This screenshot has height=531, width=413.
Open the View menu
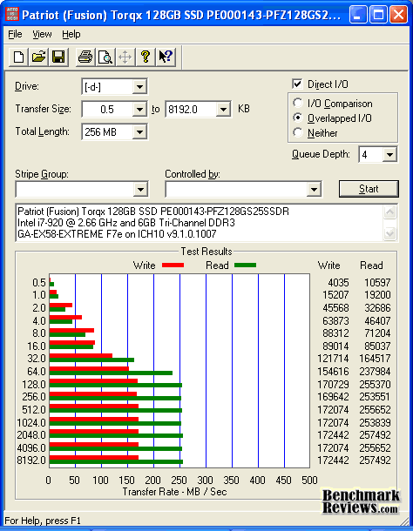42,34
